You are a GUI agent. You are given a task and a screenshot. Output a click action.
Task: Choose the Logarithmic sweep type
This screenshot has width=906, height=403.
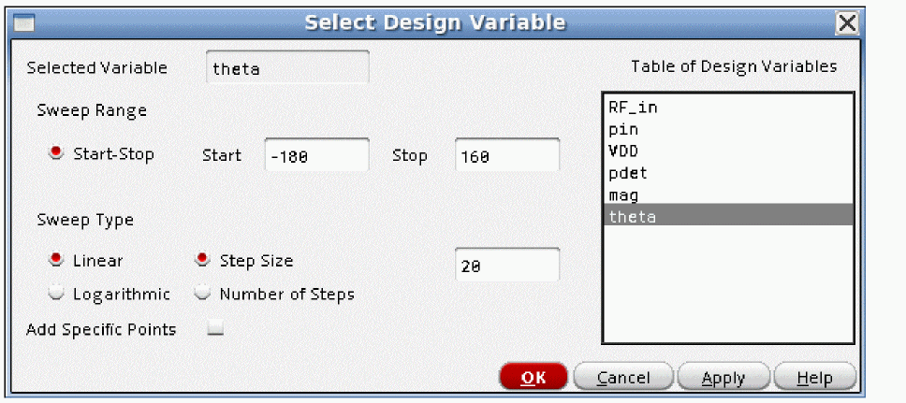[56, 294]
